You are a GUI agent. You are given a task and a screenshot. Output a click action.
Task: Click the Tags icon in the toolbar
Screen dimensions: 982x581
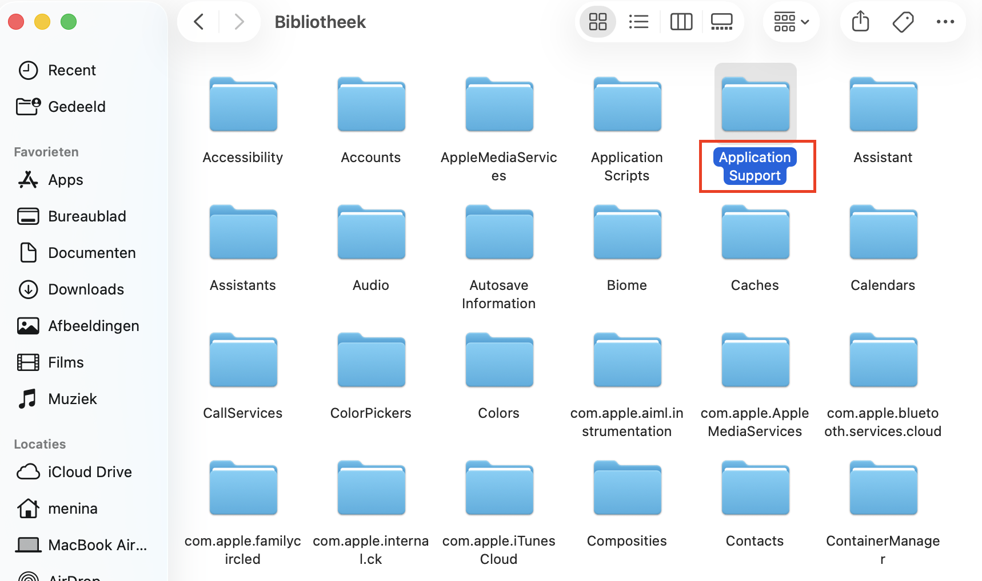[x=903, y=22]
